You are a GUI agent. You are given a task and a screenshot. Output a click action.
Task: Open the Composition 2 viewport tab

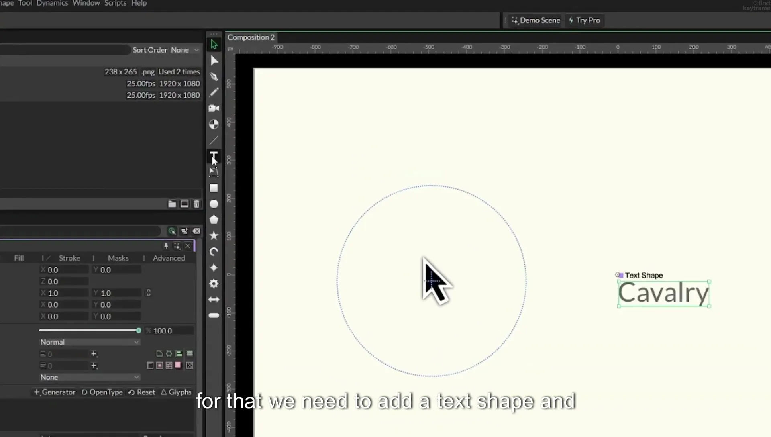[x=251, y=37]
